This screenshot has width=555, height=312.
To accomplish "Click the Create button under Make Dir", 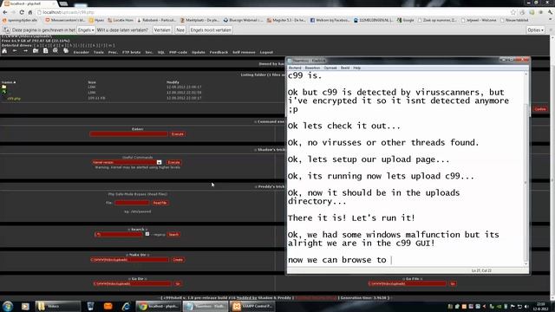I will [x=178, y=260].
